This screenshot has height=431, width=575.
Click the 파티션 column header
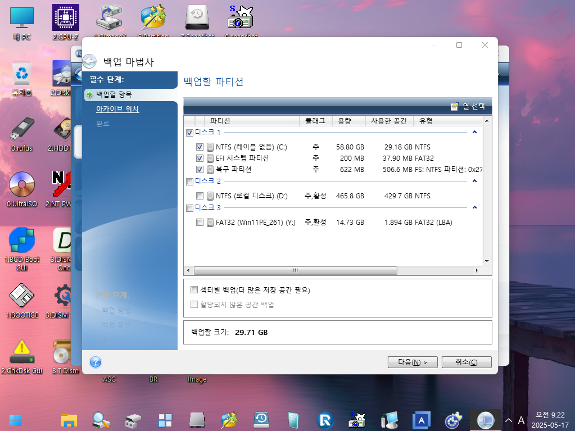tap(252, 121)
